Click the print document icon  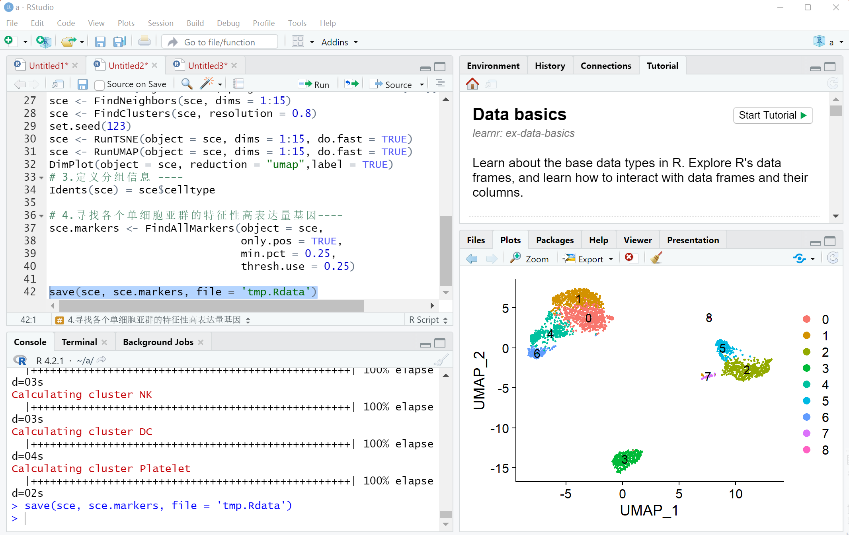click(x=144, y=41)
